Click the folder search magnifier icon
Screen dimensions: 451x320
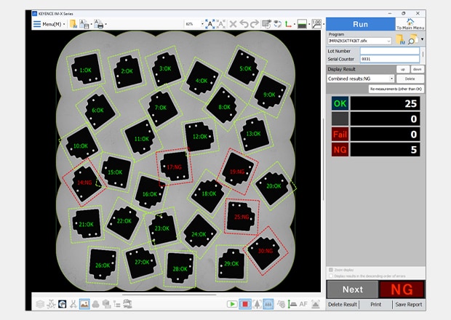(412, 40)
